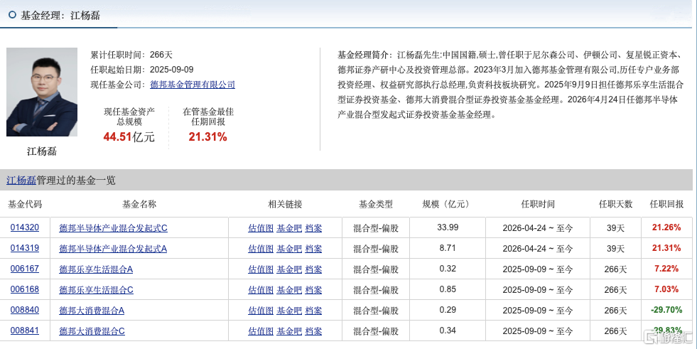The image size is (697, 349).
Task: Open 估值图 for fund 014319
Action: tap(261, 249)
